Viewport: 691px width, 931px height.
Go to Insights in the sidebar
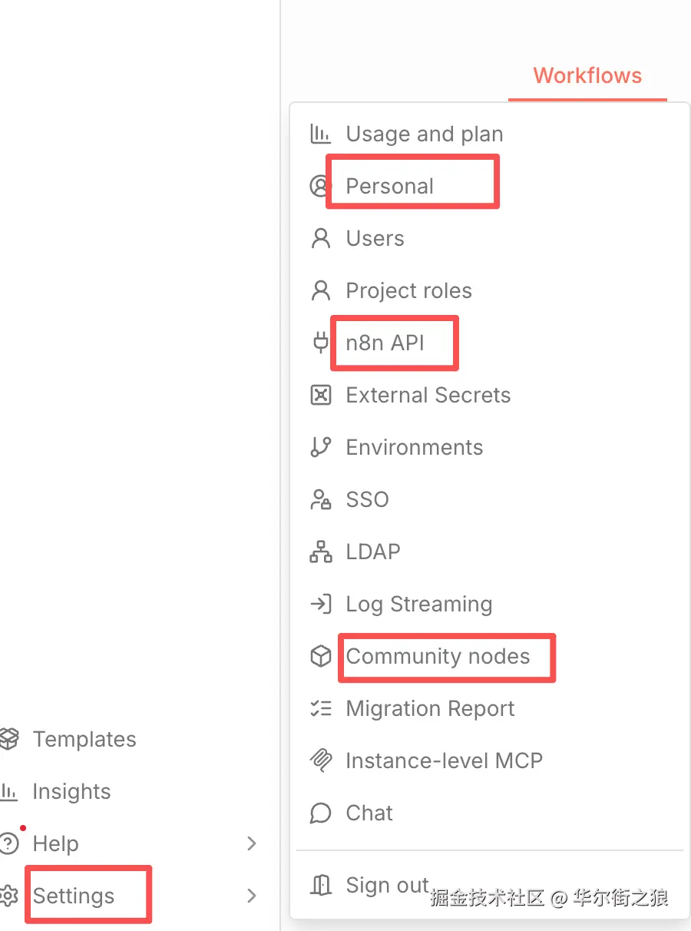click(x=71, y=791)
